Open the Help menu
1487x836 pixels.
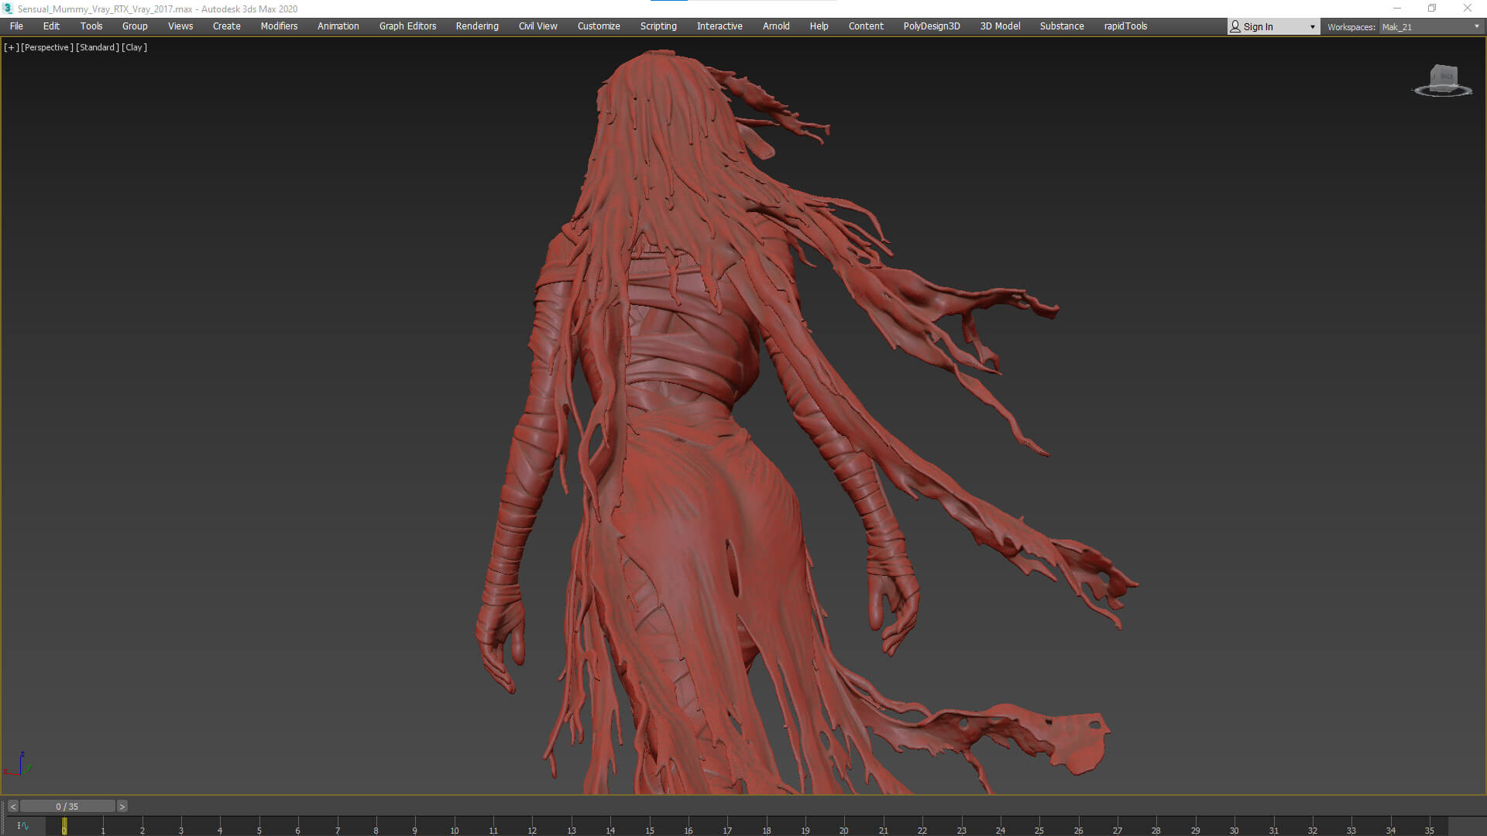point(819,26)
